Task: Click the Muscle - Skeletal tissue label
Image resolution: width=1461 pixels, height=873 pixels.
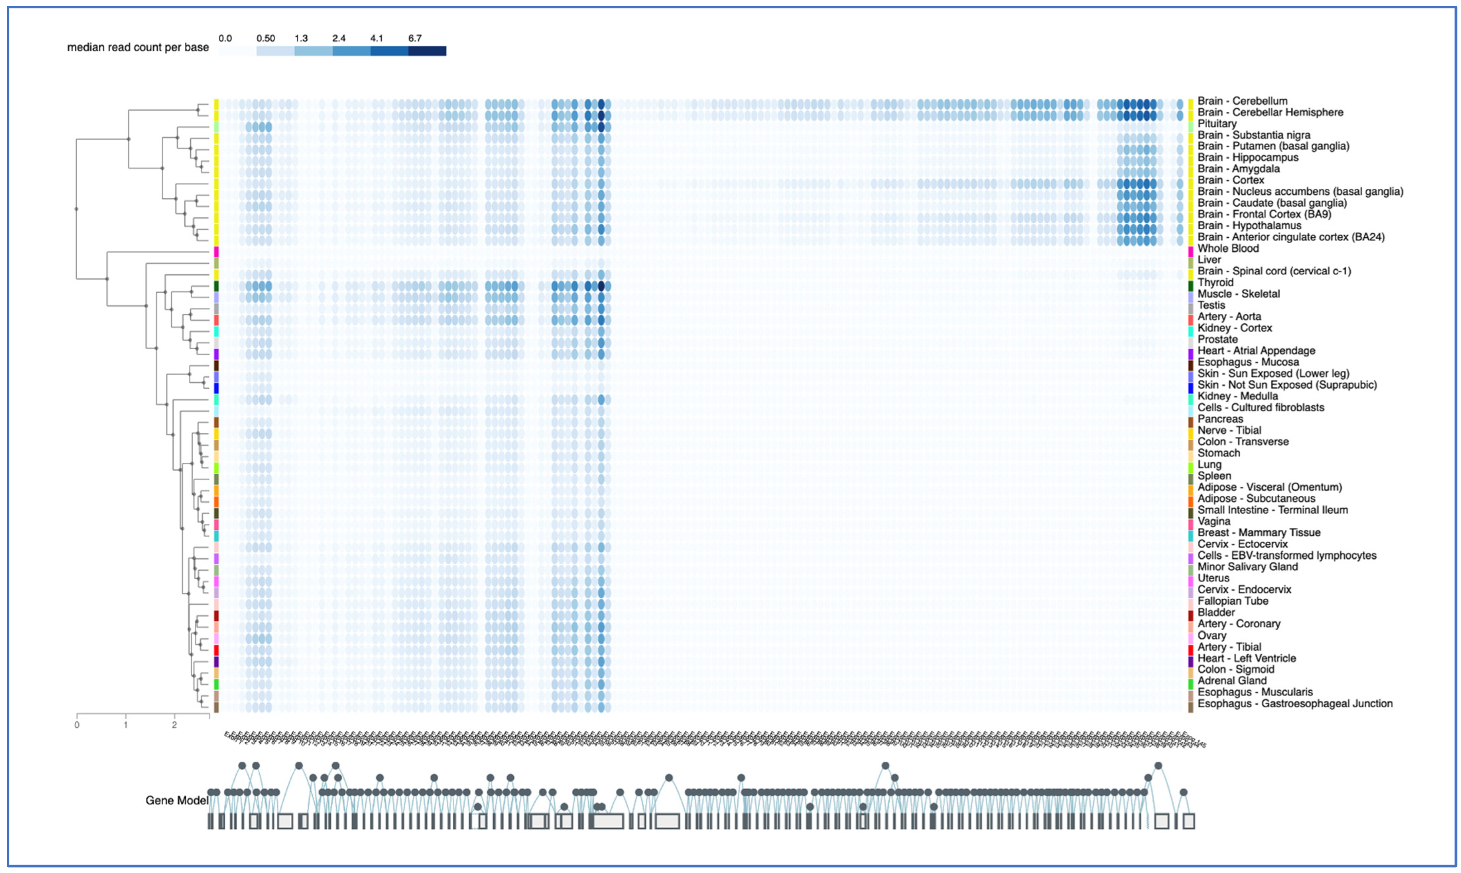Action: click(1239, 293)
